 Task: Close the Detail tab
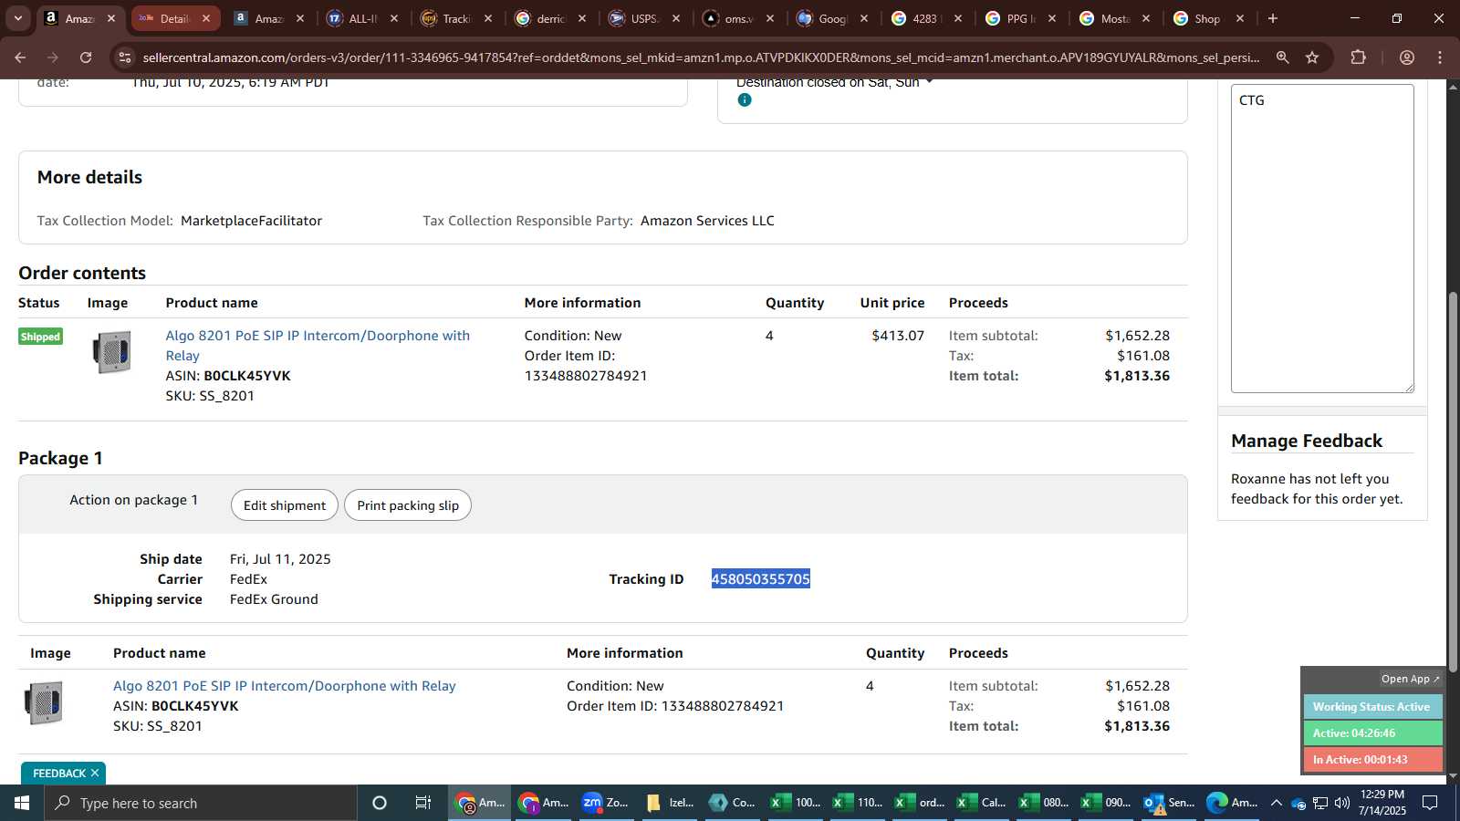tap(206, 18)
